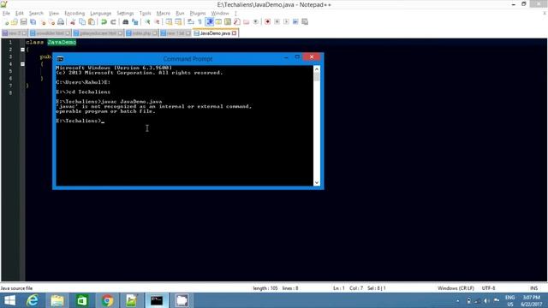
Task: Click Command Prompt scrollbar down arrow
Action: click(317, 182)
